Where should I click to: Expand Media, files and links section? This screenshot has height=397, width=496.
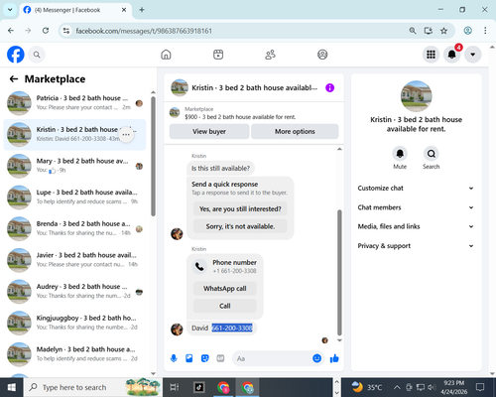click(416, 226)
